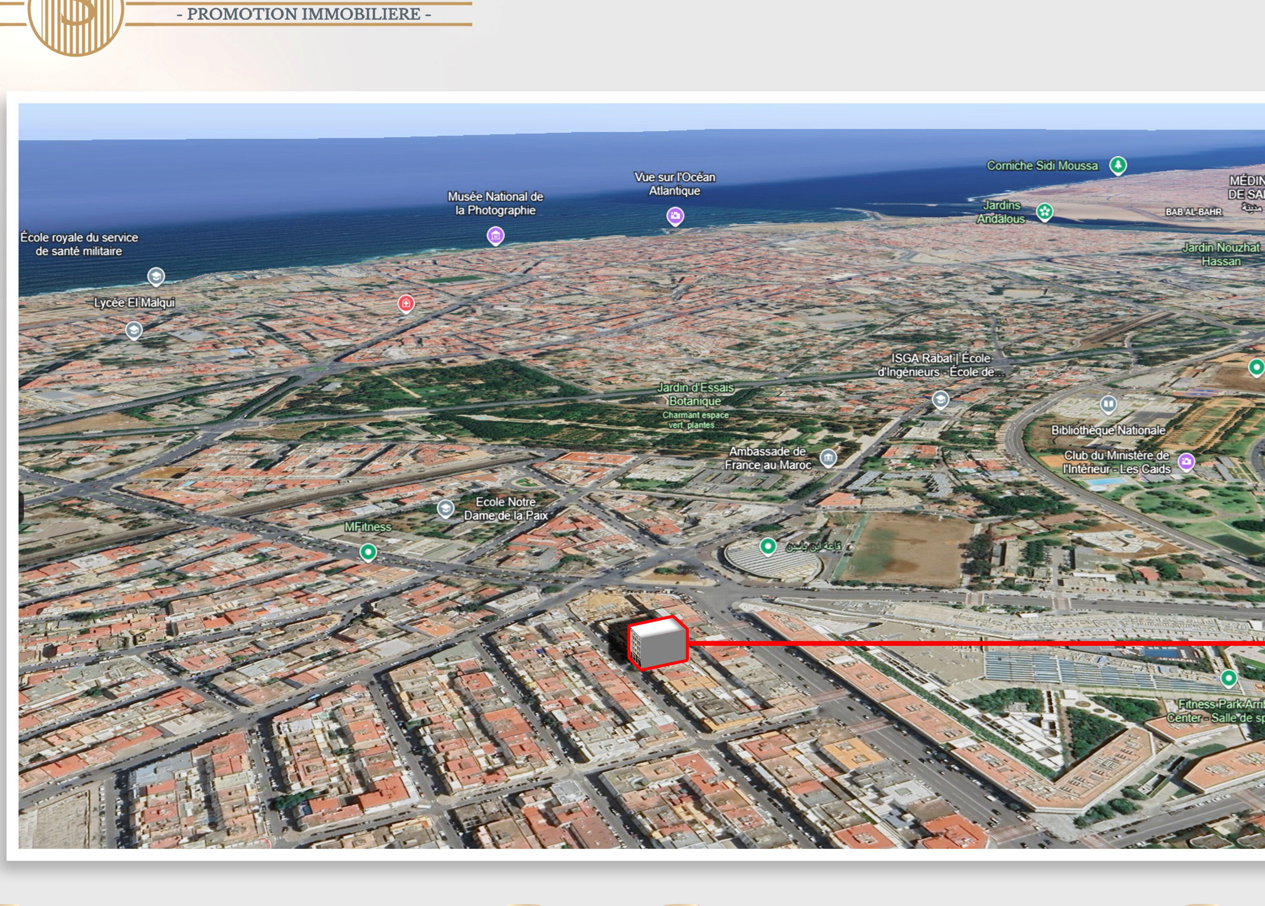
Task: Click the Lycée El Malqui school pin
Action: click(133, 331)
